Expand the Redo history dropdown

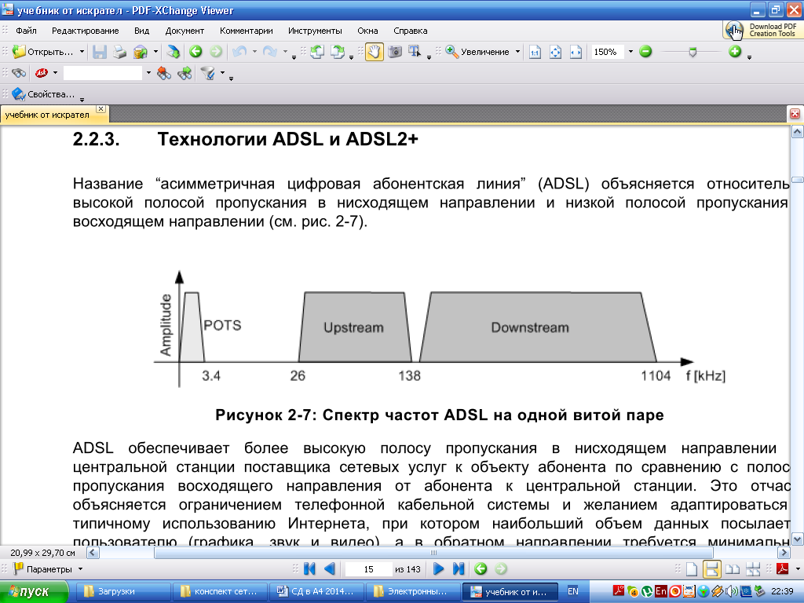[x=285, y=52]
